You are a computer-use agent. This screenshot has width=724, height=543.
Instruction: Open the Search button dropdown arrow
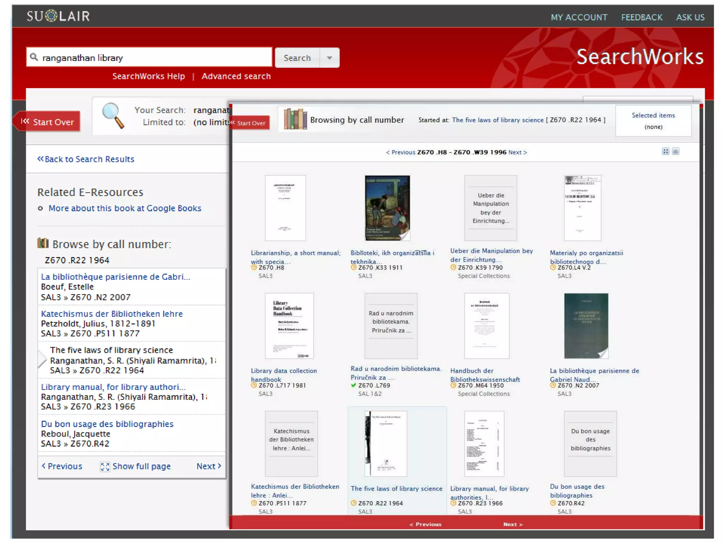tap(329, 58)
